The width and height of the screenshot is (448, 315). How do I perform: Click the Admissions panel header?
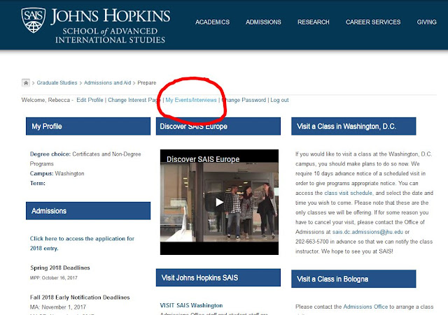click(88, 211)
